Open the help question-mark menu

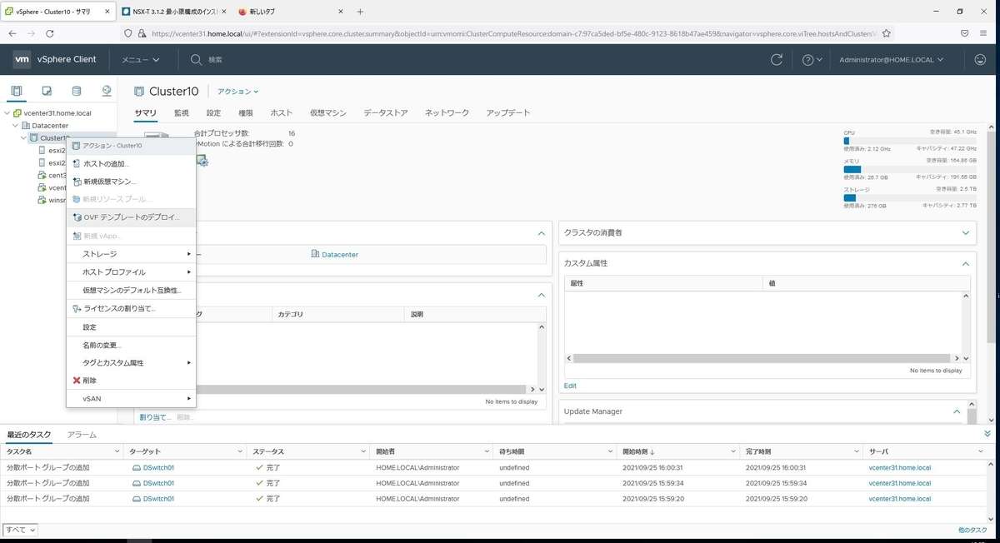coord(812,60)
